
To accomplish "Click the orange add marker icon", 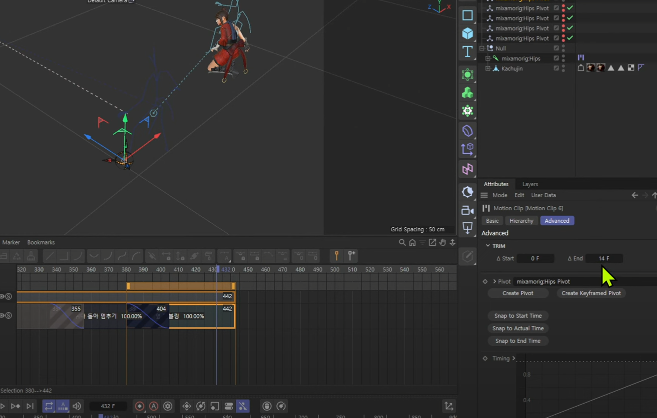I will click(337, 256).
